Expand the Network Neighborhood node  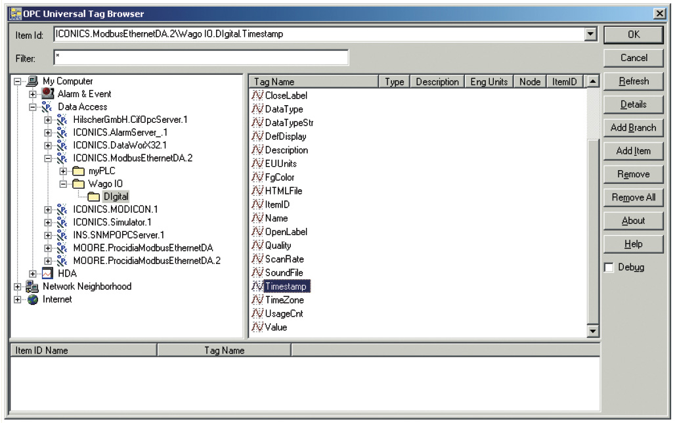[17, 287]
